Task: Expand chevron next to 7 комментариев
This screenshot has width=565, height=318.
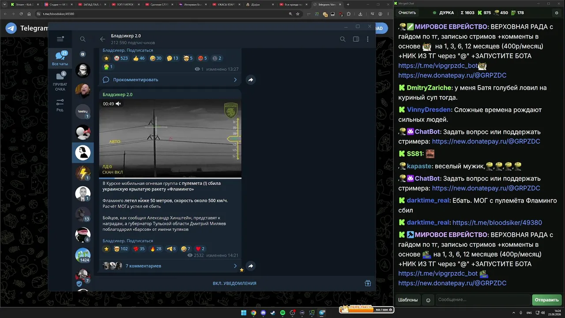Action: click(x=235, y=266)
